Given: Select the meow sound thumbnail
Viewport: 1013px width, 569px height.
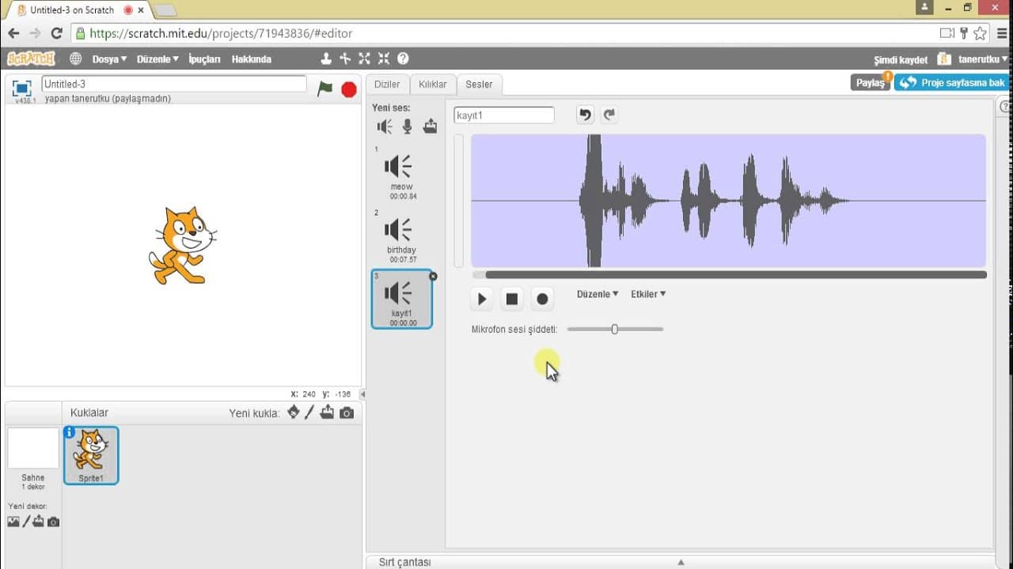Looking at the screenshot, I should pos(402,172).
